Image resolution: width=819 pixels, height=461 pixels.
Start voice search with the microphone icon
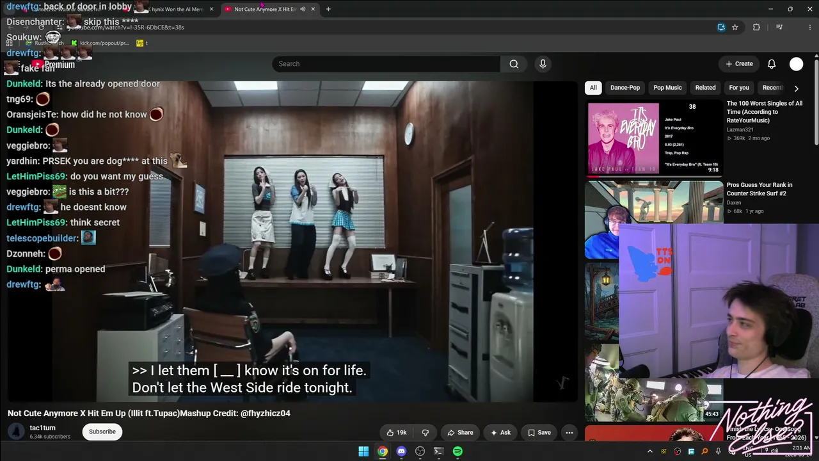click(x=543, y=64)
